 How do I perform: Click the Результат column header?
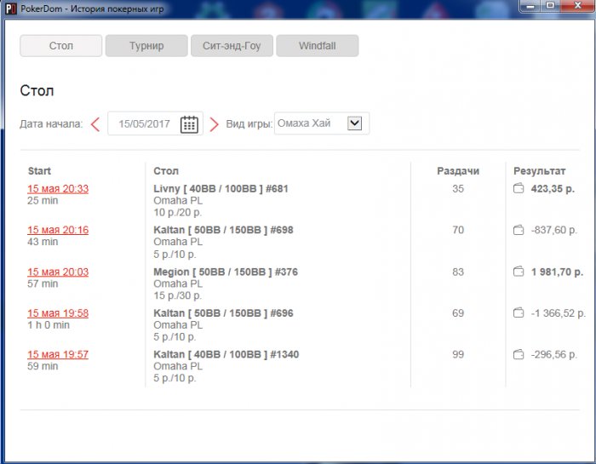click(x=539, y=171)
